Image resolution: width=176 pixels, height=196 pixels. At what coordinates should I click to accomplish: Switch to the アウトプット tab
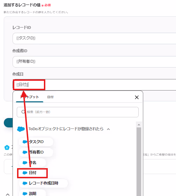point(30,97)
